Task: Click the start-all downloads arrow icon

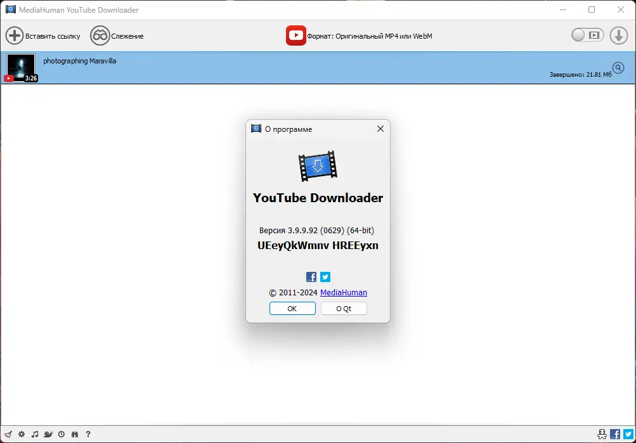Action: point(618,35)
